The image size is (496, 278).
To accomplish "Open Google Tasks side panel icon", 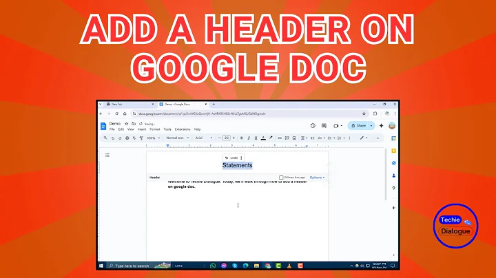I will pos(393,163).
